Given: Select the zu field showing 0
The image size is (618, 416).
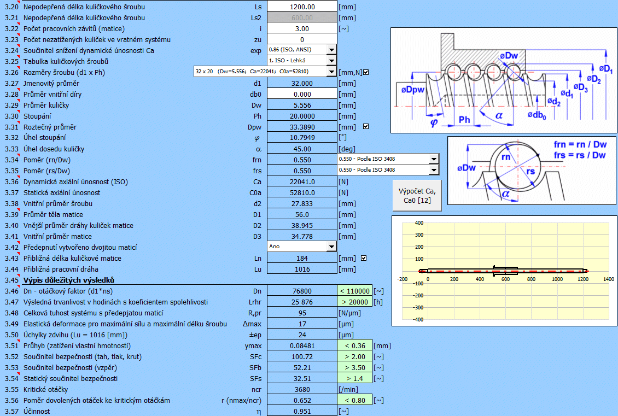Looking at the screenshot, I should pyautogui.click(x=302, y=39).
